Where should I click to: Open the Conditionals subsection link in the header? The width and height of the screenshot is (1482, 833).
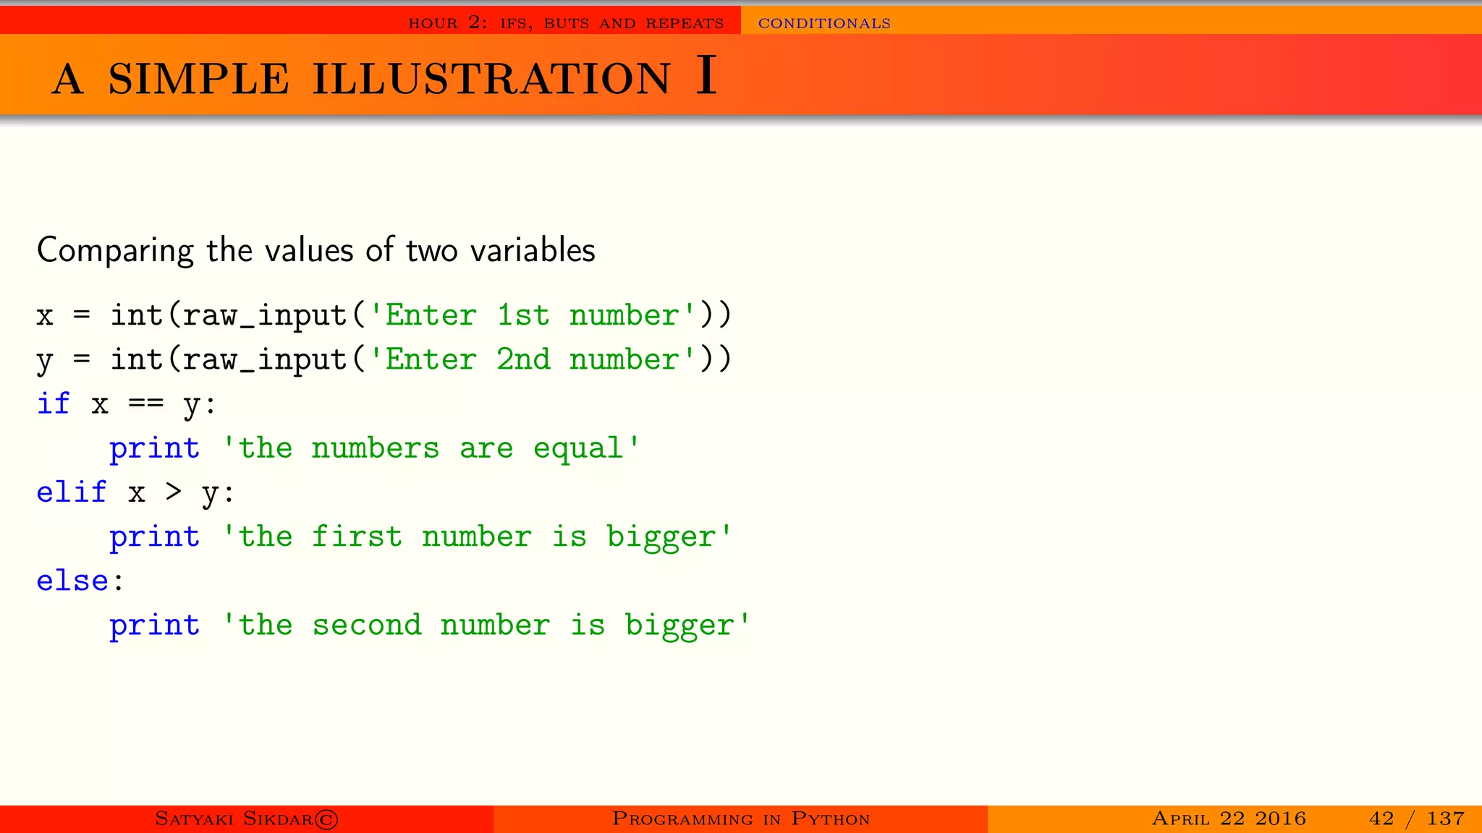point(824,23)
